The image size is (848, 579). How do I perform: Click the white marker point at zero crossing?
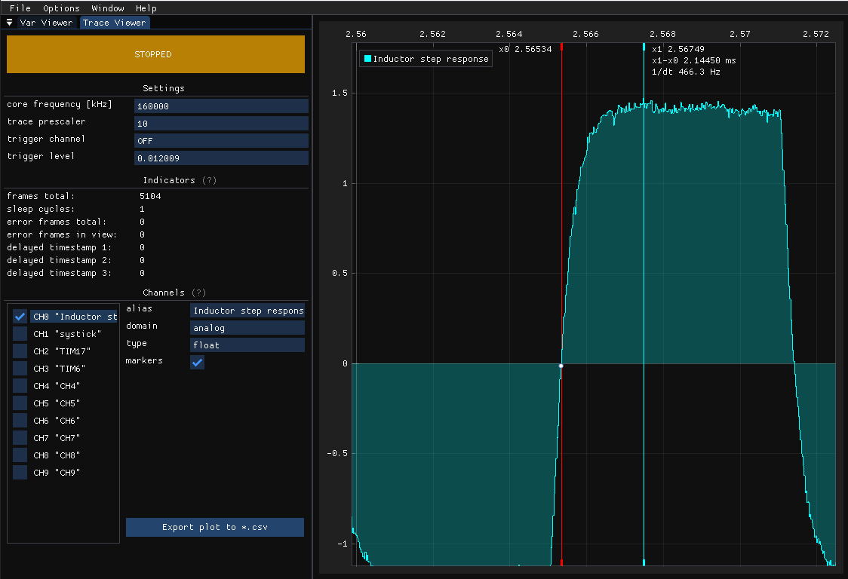tap(561, 366)
